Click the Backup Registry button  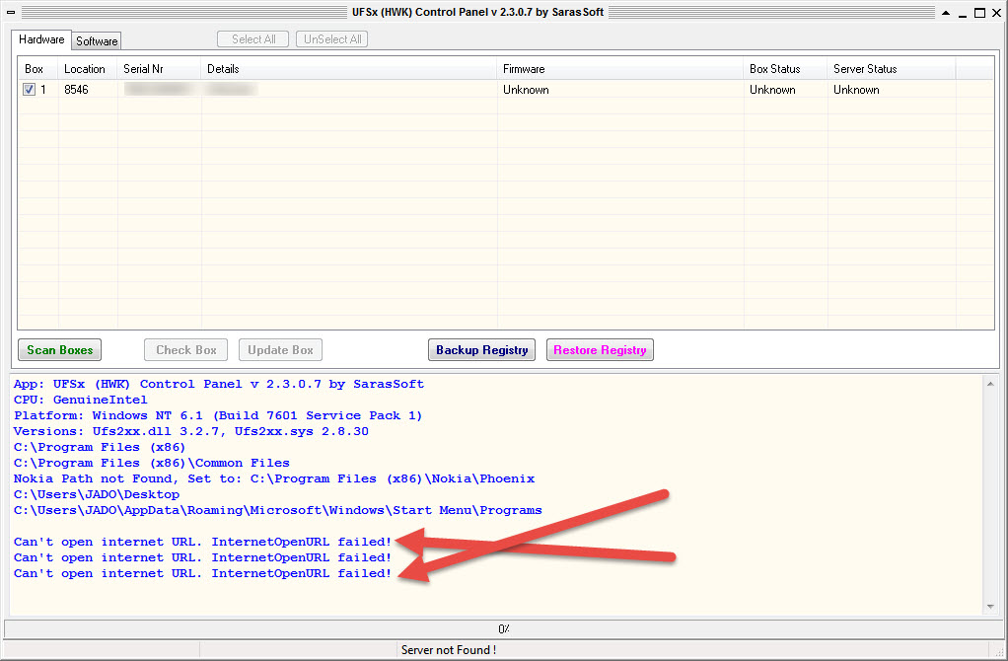481,350
